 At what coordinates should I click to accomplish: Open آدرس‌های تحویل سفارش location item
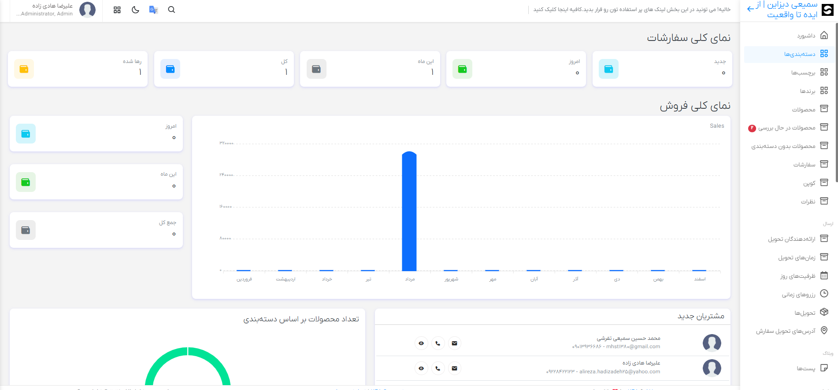(x=790, y=331)
